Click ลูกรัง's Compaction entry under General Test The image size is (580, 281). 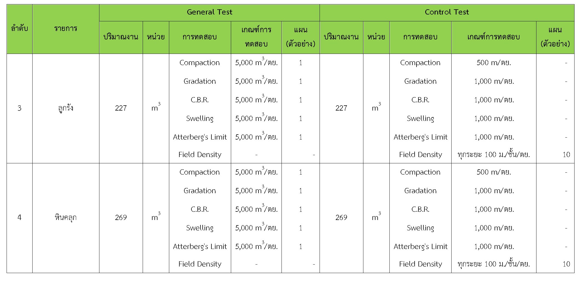point(200,63)
